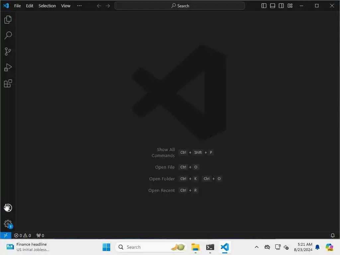Toggle the primary side bar
This screenshot has height=255, width=340.
click(264, 6)
